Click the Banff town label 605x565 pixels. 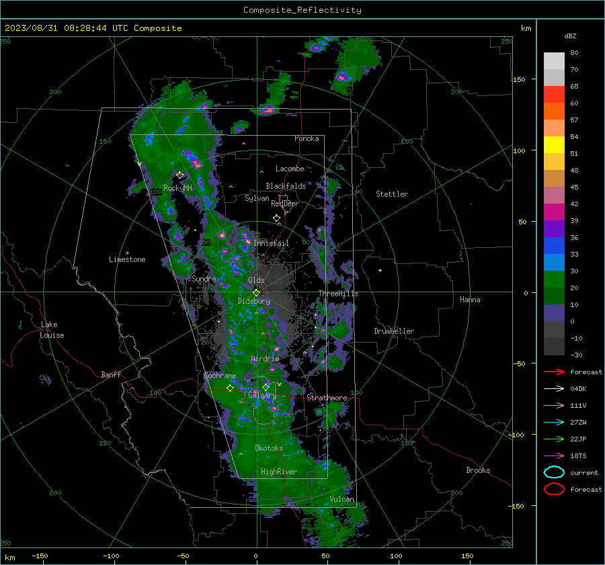coord(111,374)
